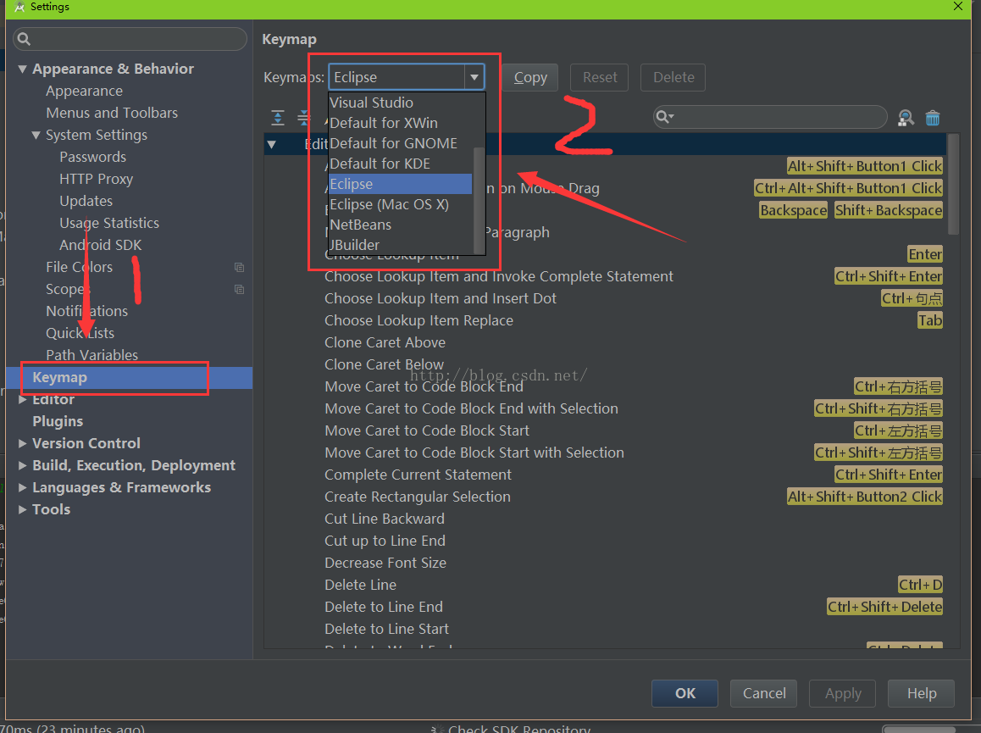This screenshot has width=981, height=733.
Task: Select Android SDK settings
Action: pyautogui.click(x=101, y=245)
